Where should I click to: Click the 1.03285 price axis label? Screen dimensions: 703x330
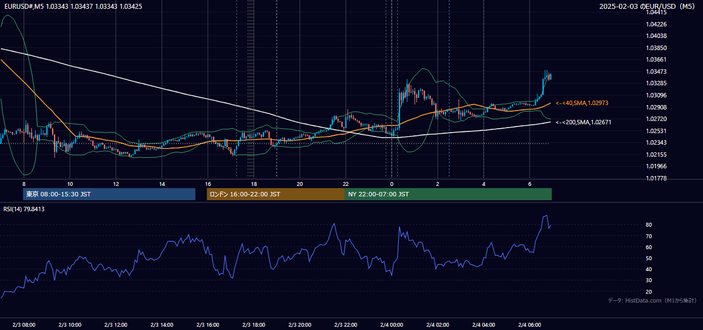click(656, 84)
